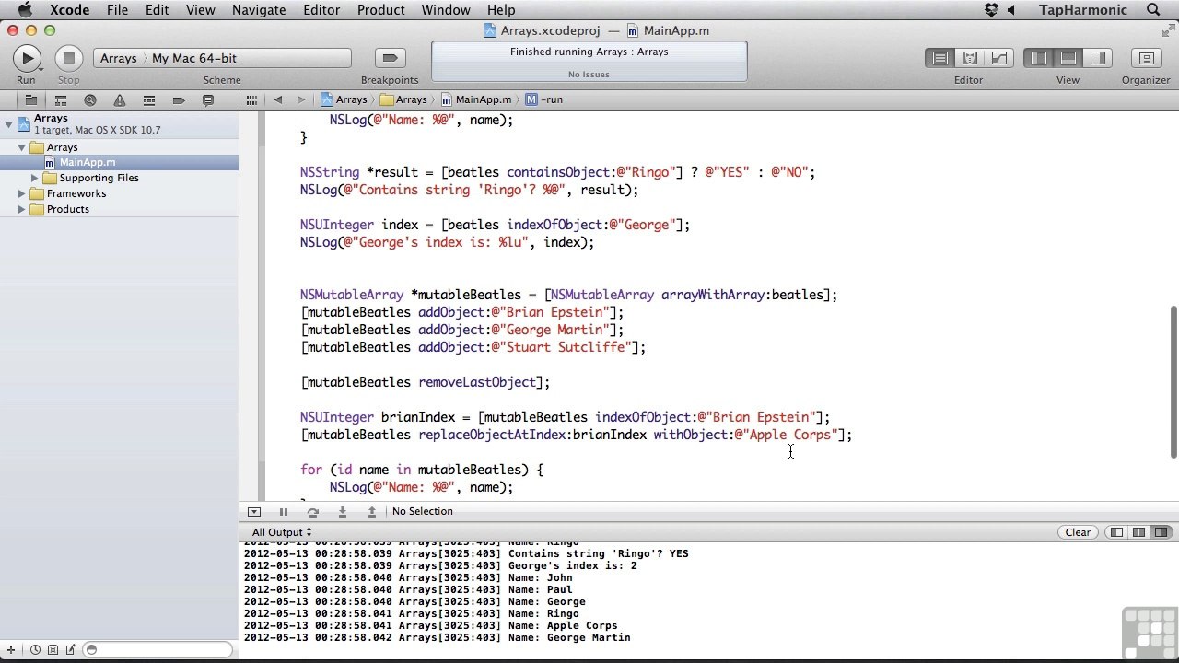Open the Editor menu

tap(321, 10)
